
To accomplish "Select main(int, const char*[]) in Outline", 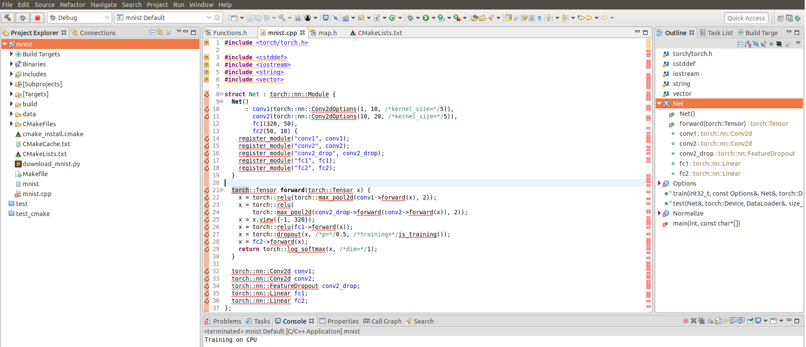I will coord(706,223).
